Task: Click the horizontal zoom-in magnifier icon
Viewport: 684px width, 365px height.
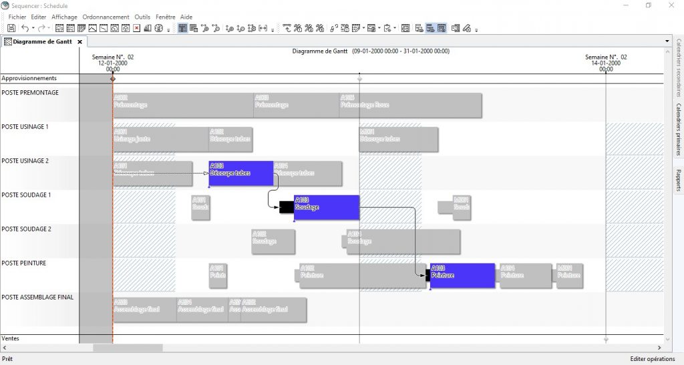Action: point(204,28)
